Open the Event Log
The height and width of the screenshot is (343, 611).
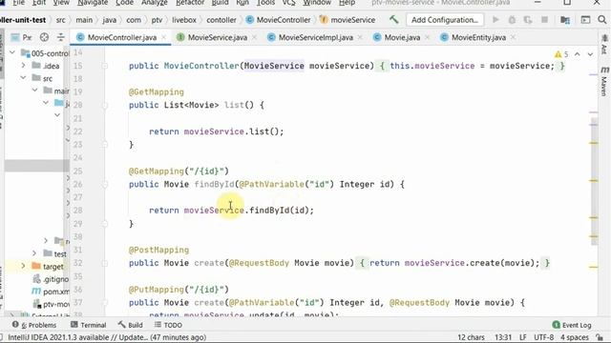(x=572, y=325)
